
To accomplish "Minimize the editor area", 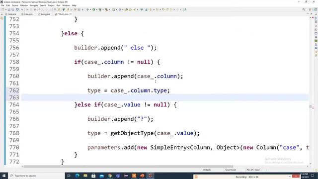I will coord(308,14).
